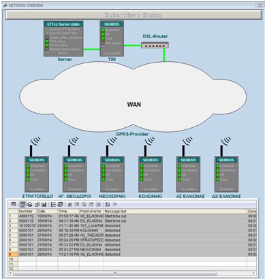Select the ΔΞ ΕΛΑΙΩΝΑΣ station module
The width and height of the screenshot is (265, 279).
tap(227, 174)
